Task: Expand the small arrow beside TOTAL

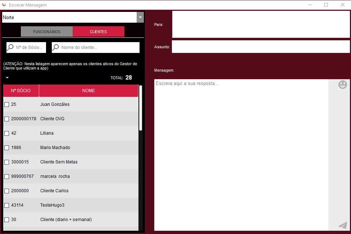Action: [7, 77]
